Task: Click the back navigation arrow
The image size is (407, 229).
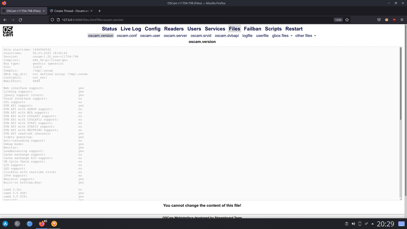Action: pyautogui.click(x=5, y=19)
